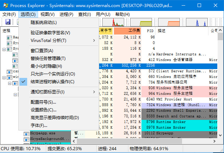The width and height of the screenshot is (224, 153).
Task: Open the CPU usage history graph
Action: pos(113,22)
